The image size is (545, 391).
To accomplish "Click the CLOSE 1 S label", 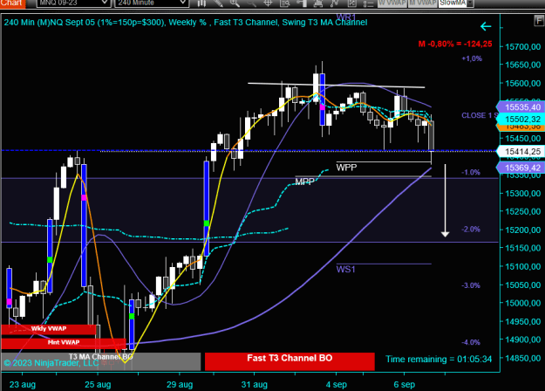I will pos(480,115).
